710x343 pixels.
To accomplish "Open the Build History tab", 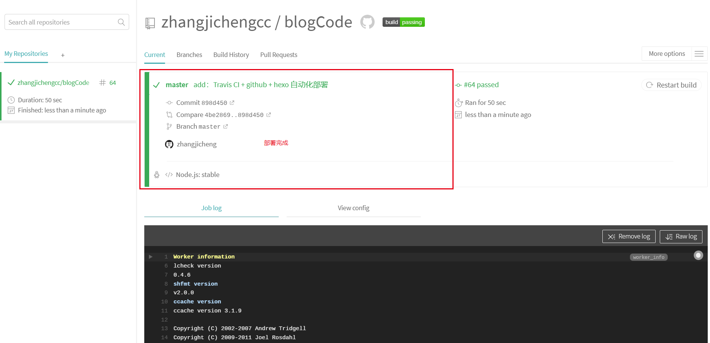I will point(231,55).
